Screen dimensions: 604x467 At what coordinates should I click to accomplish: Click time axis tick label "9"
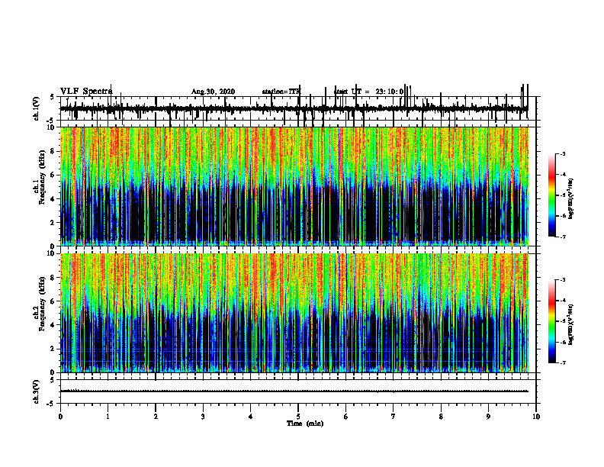click(x=488, y=417)
